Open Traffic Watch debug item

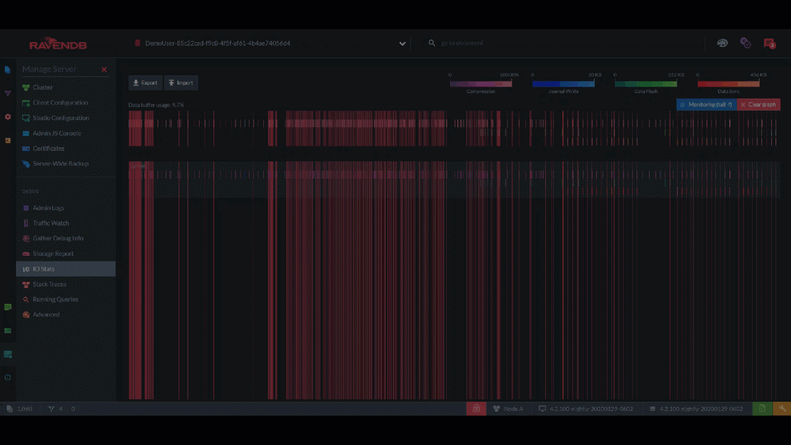point(66,223)
